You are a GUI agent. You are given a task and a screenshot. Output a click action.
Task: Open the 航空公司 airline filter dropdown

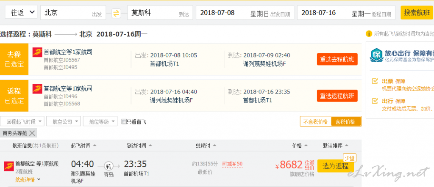64,121
